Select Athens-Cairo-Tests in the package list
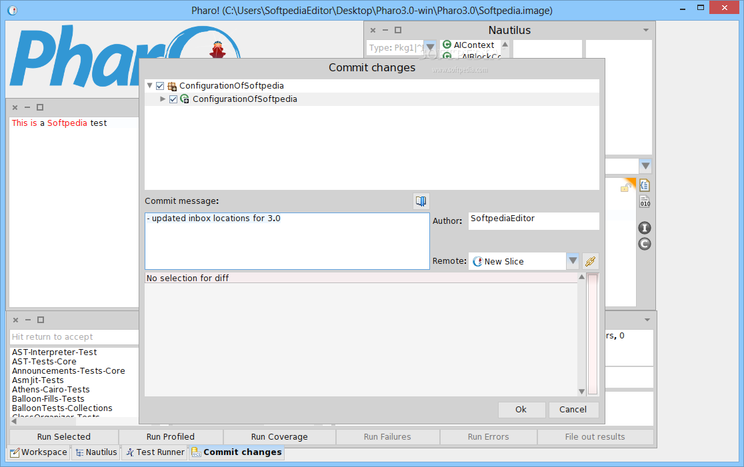 (x=51, y=390)
